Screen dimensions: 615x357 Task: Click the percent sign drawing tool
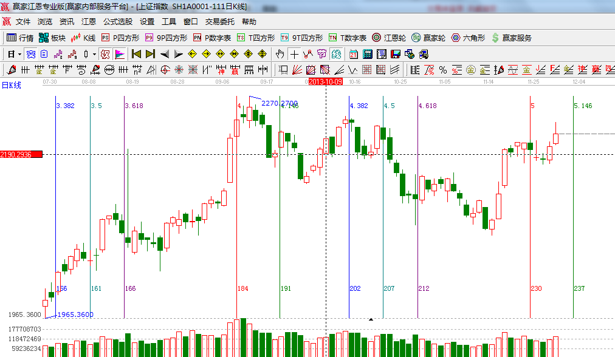443,70
